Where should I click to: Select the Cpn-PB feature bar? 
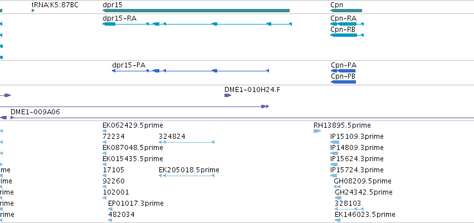[x=344, y=82]
